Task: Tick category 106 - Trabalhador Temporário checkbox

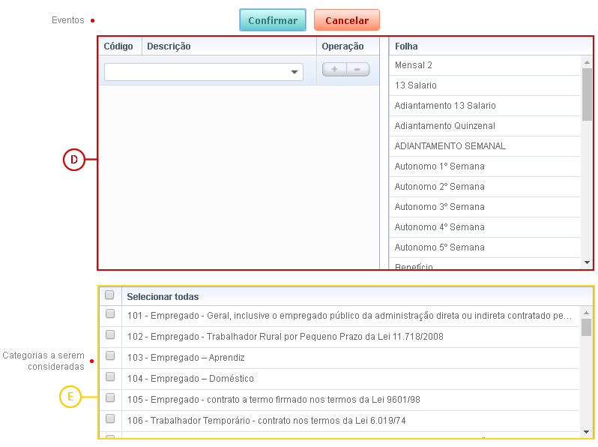Action: pos(110,419)
